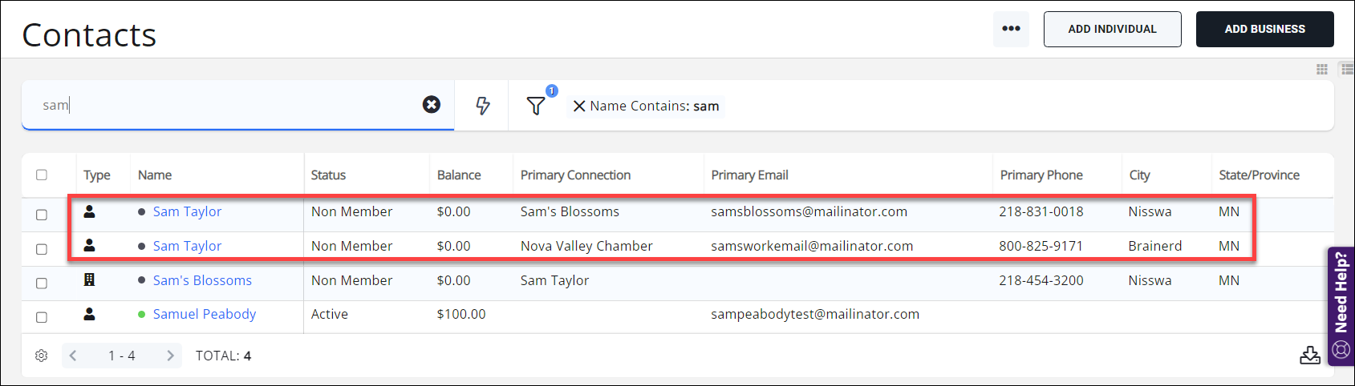Open the Sam's Blossoms business link

[202, 280]
